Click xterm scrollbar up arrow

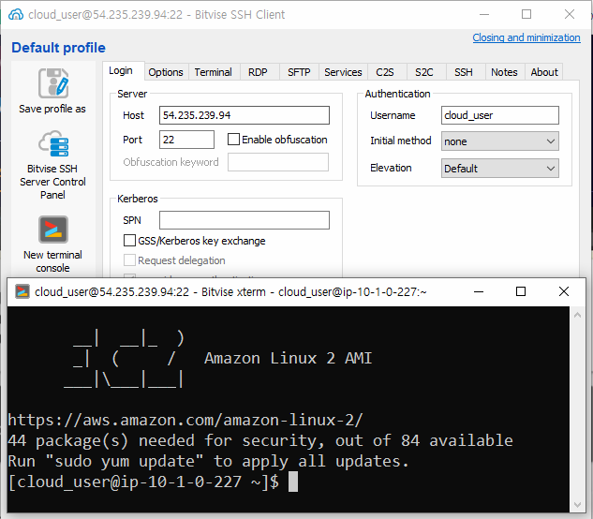coord(577,315)
